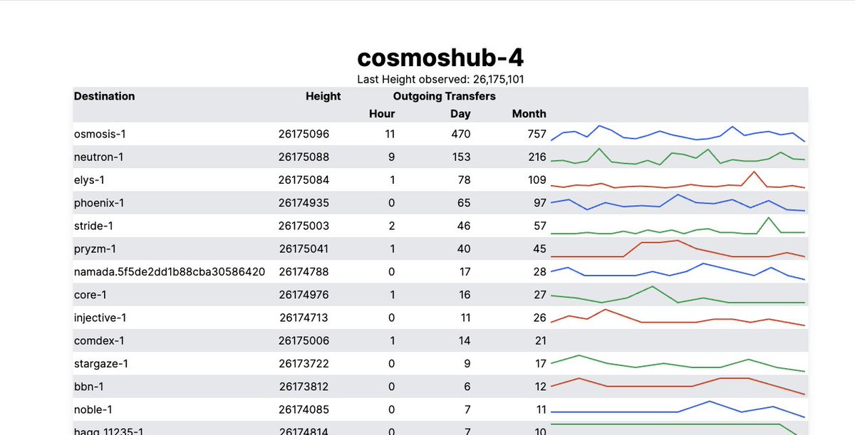
Task: Click height value 26175003
Action: click(304, 226)
